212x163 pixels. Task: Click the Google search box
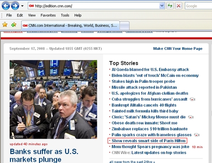(x=198, y=6)
